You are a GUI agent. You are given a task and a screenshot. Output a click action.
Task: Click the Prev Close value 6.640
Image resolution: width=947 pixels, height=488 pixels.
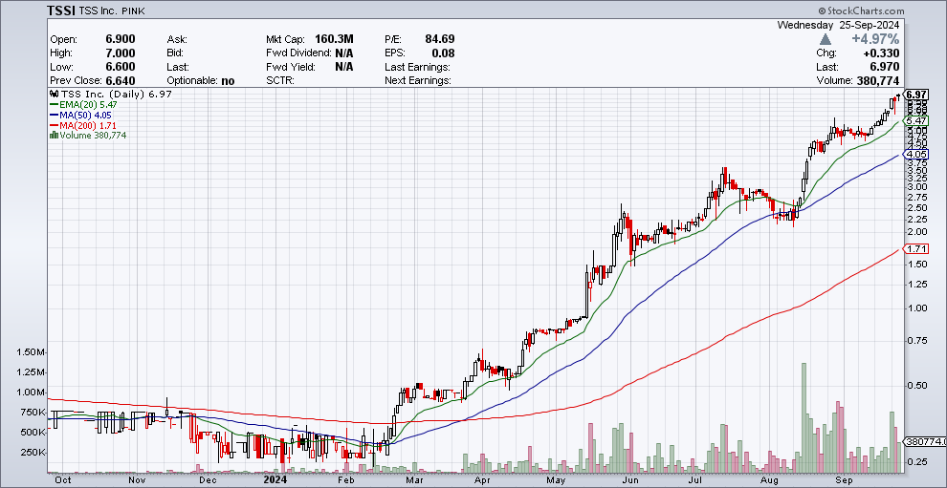pos(121,81)
